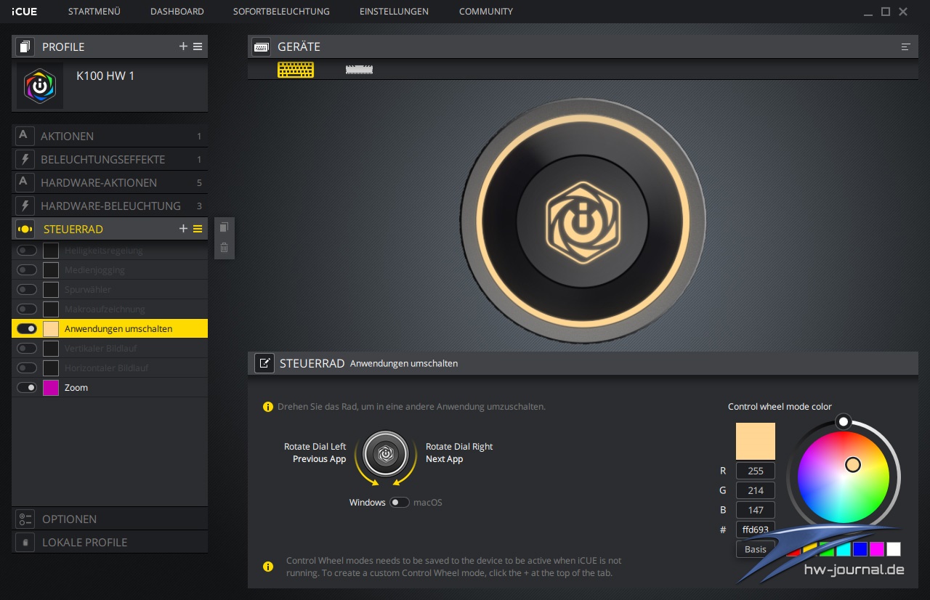Click the 'K100 HW 1' profile name
This screenshot has height=600, width=930.
tap(105, 76)
